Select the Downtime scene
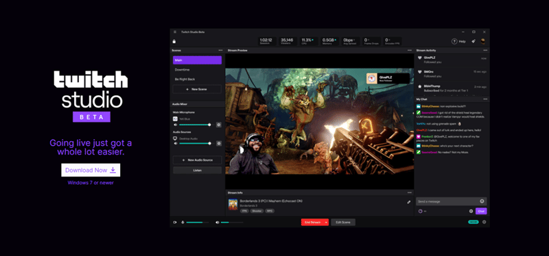The height and width of the screenshot is (256, 549). tap(197, 70)
